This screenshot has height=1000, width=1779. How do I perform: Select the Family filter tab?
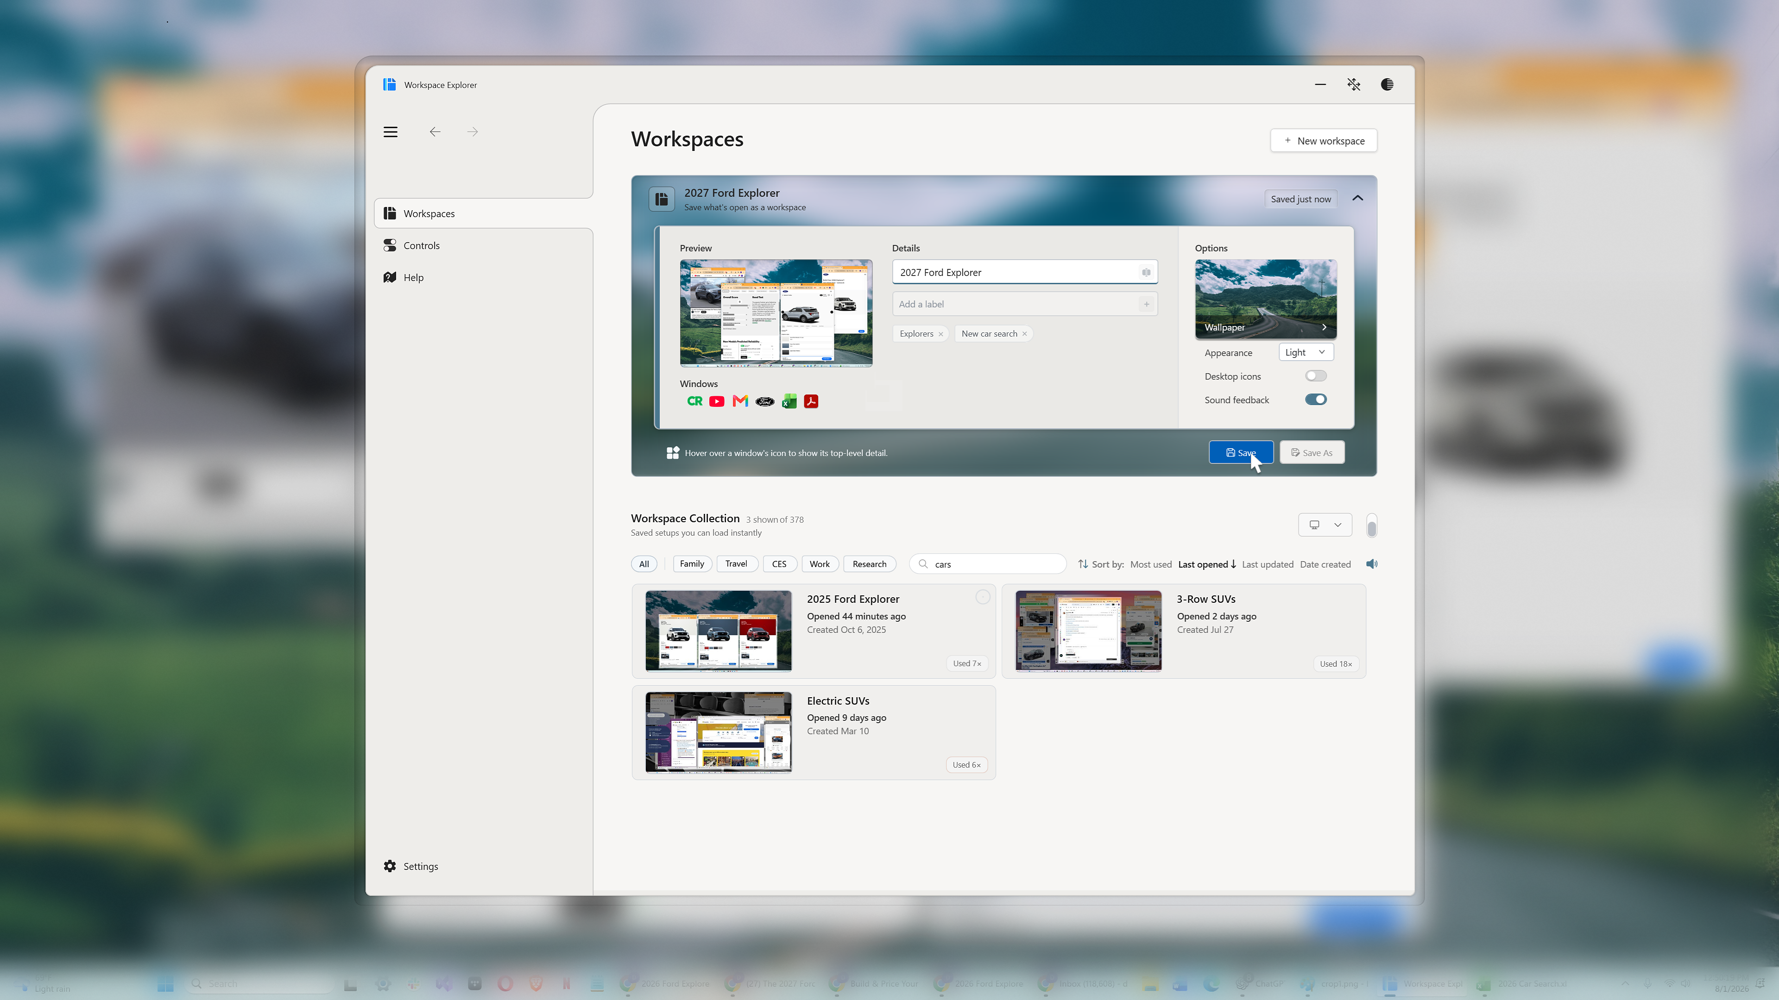pyautogui.click(x=692, y=564)
